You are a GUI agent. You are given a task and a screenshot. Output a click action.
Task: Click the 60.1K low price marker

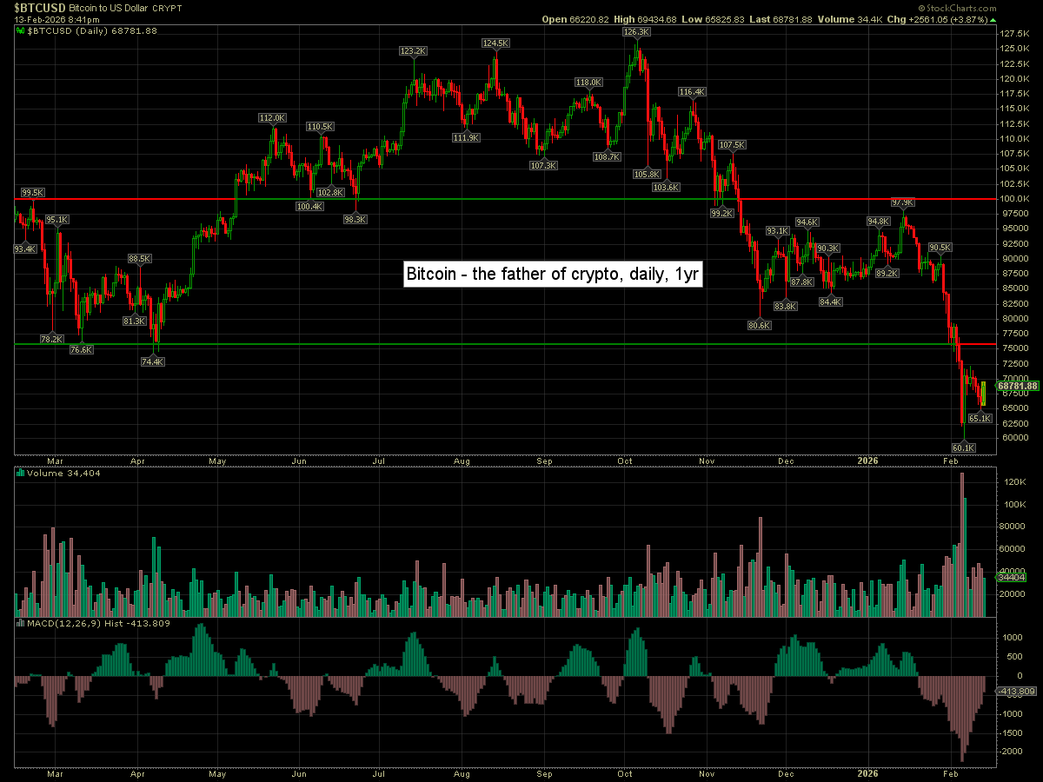pos(964,448)
